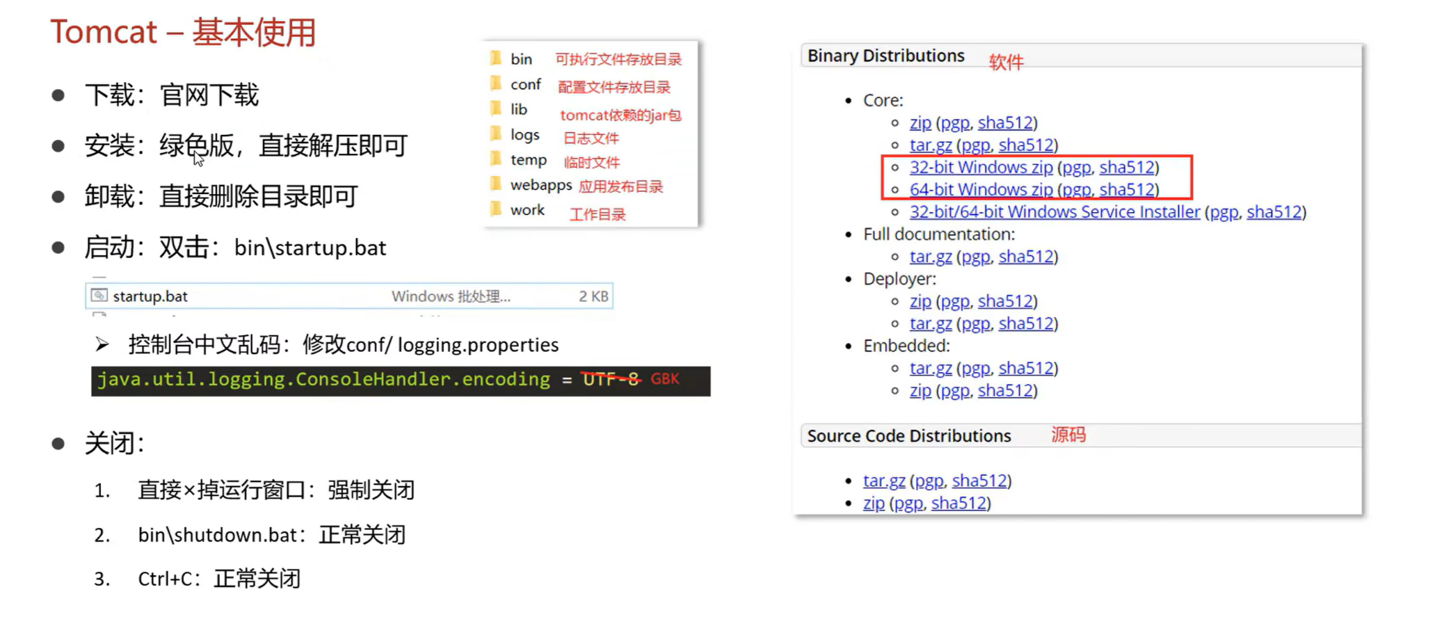
Task: Click the java.util.logging.ConsoleHandler.encoding code line
Action: (x=401, y=380)
